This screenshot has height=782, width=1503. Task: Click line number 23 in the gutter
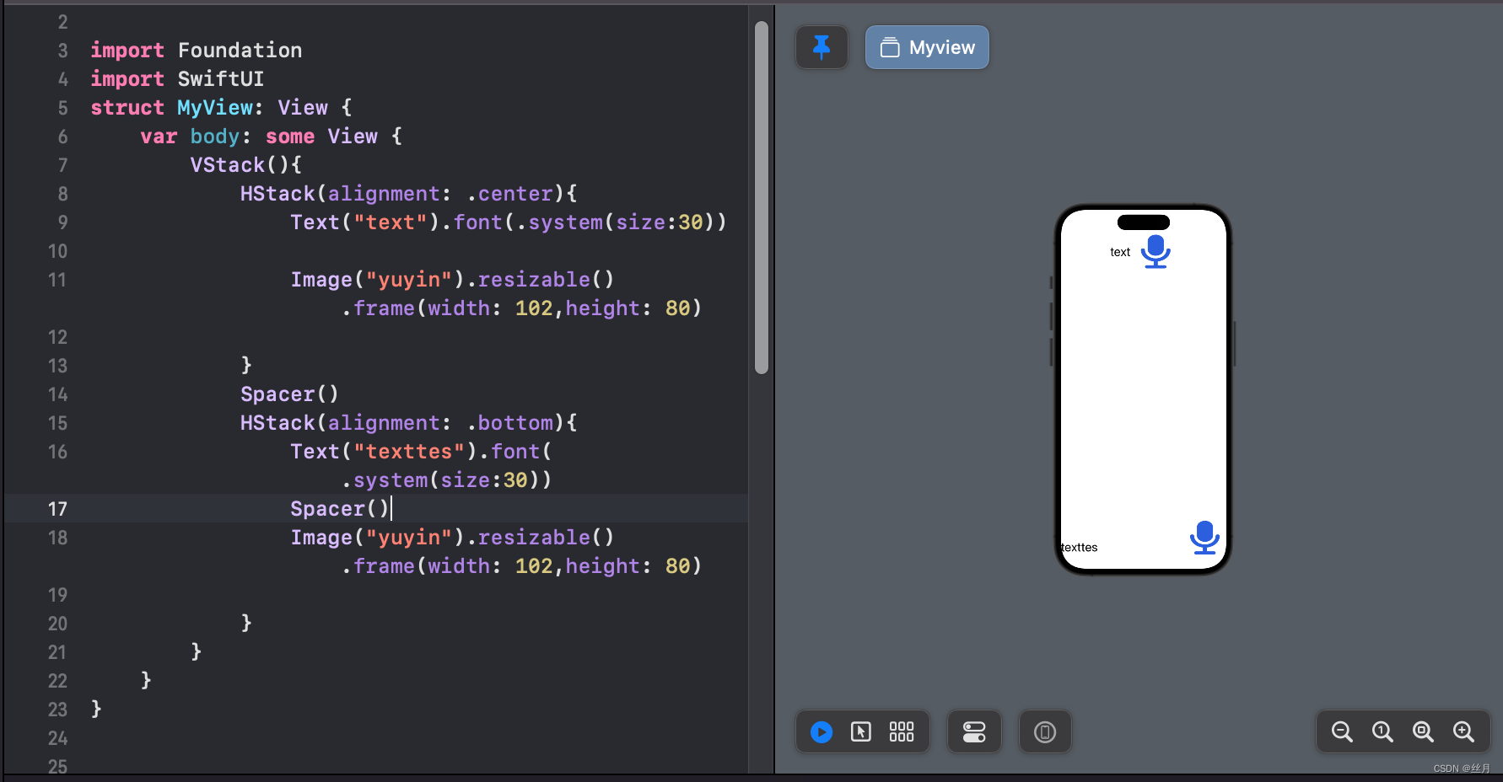pos(57,710)
